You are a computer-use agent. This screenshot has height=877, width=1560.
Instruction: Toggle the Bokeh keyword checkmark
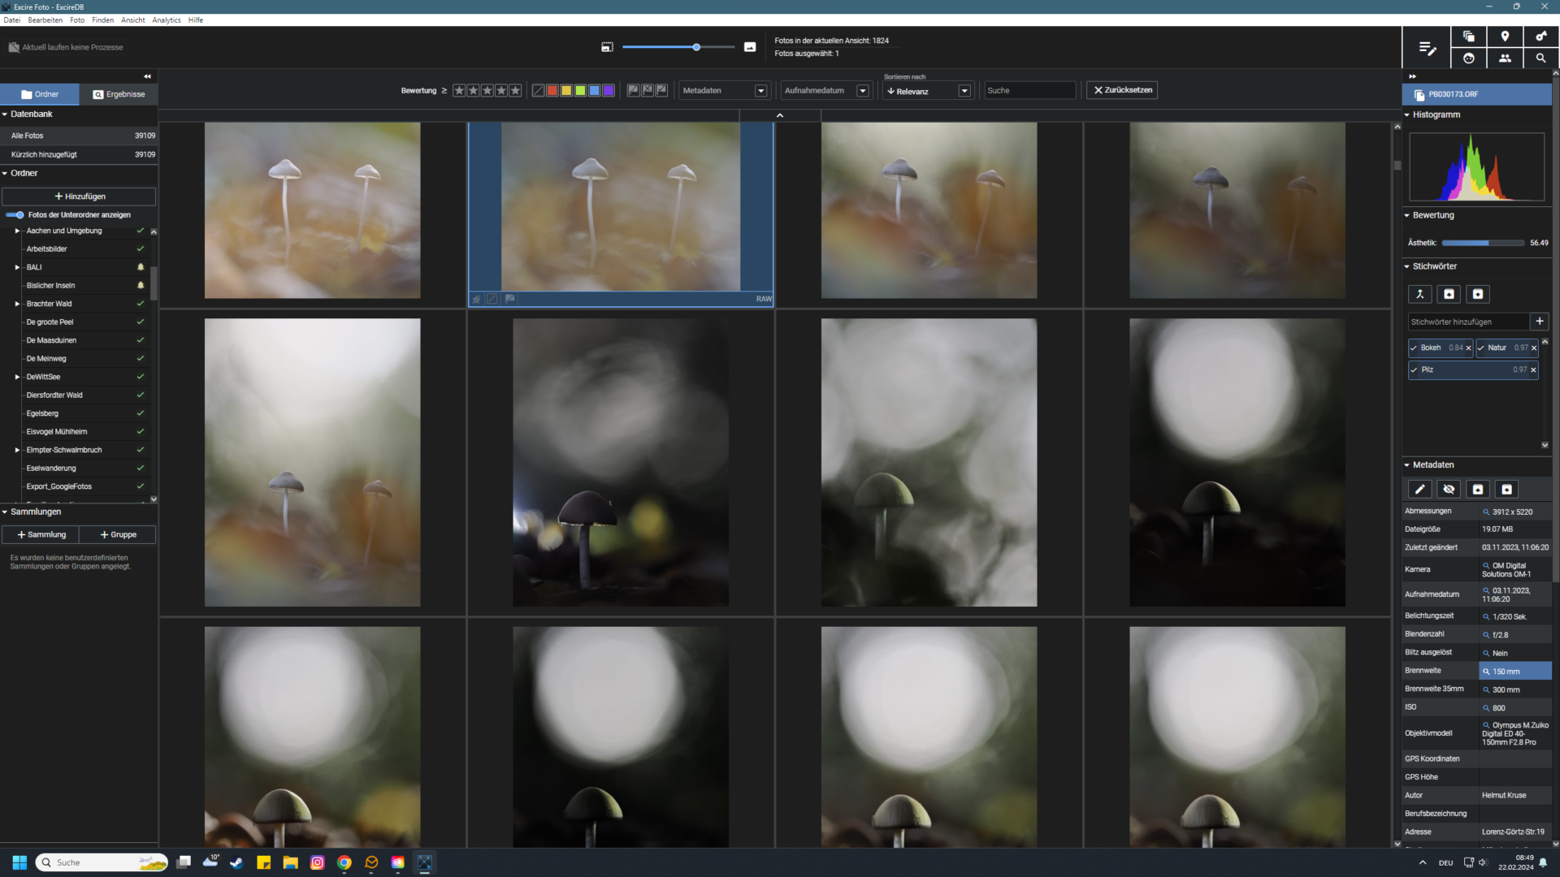pyautogui.click(x=1414, y=348)
